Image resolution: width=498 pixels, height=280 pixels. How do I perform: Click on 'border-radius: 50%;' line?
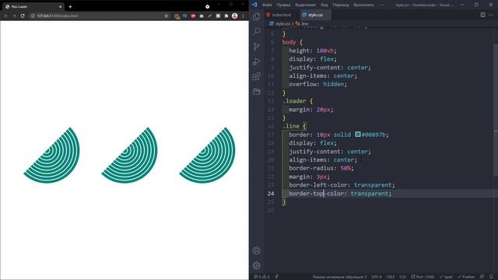(321, 168)
